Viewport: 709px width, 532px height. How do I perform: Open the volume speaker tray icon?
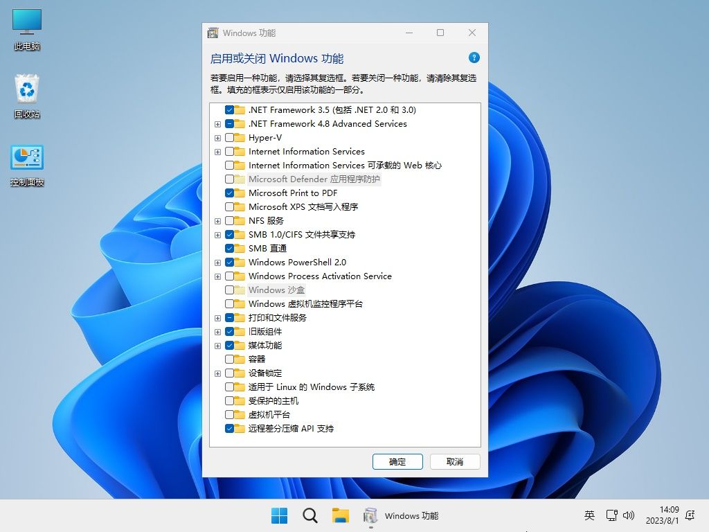point(629,515)
